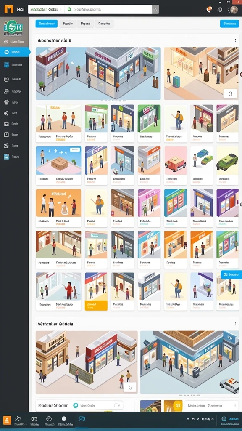Open the bottom sidebar blue picture icon

[7, 157]
